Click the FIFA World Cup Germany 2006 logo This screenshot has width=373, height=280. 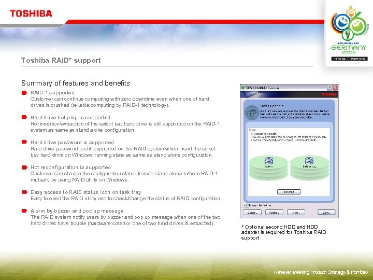pos(349,30)
